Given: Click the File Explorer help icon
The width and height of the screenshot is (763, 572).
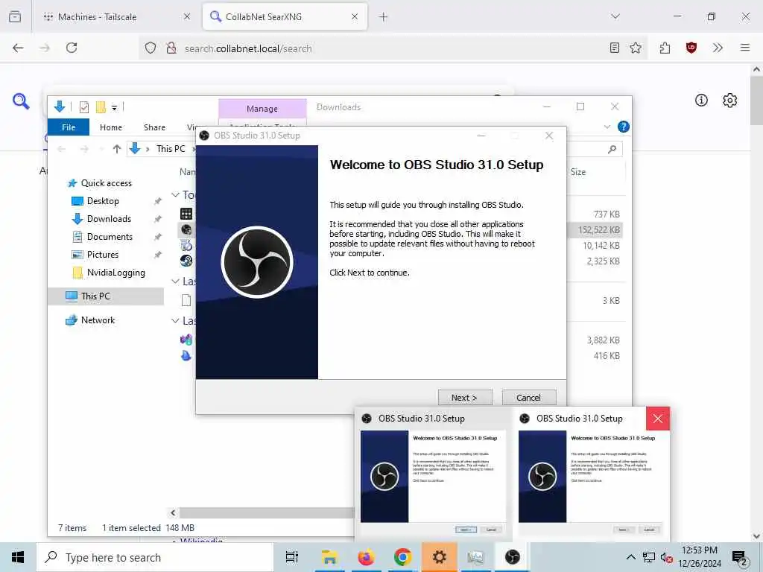Looking at the screenshot, I should point(624,127).
